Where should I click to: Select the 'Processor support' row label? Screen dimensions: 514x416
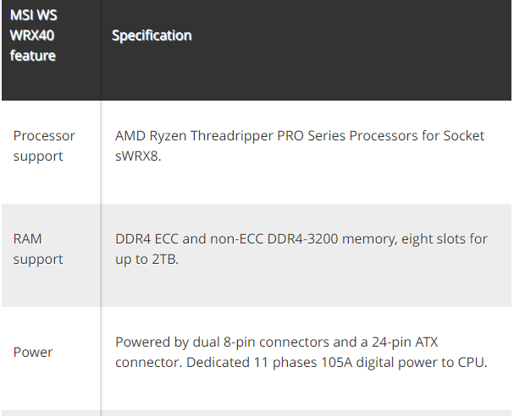(x=44, y=145)
